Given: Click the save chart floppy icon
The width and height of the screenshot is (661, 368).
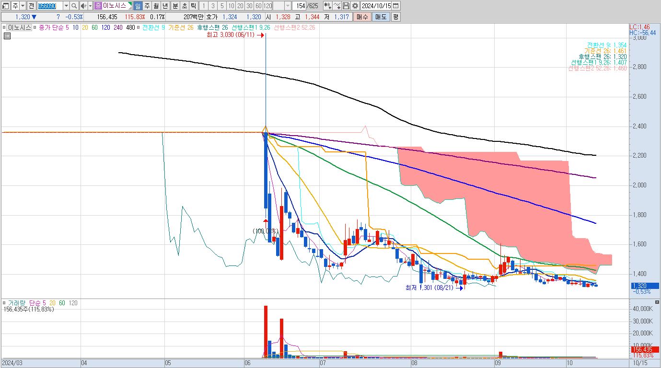Looking at the screenshot, I should point(346,6).
